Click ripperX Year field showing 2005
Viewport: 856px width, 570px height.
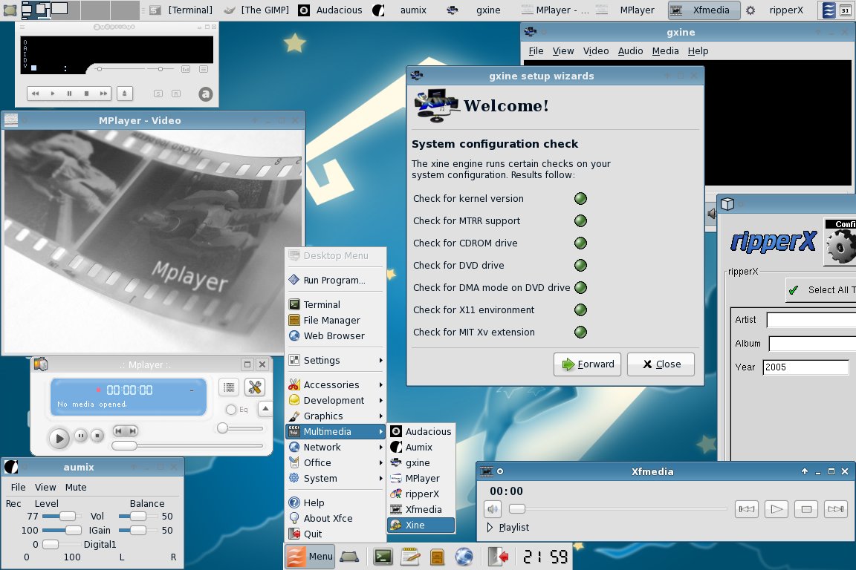pyautogui.click(x=805, y=367)
